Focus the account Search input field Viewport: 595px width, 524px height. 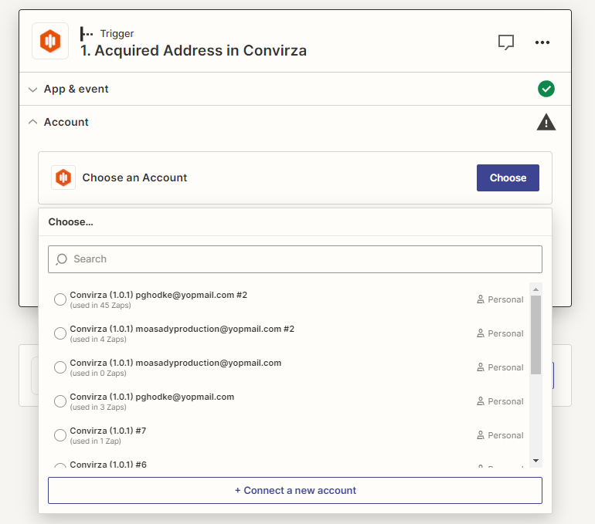(295, 259)
